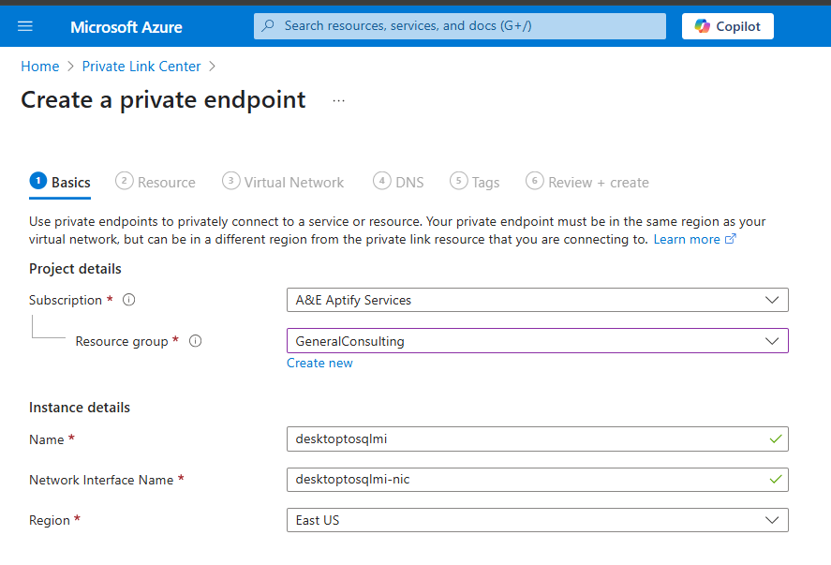Edit the Network Interface Name field
The width and height of the screenshot is (831, 565).
(538, 479)
